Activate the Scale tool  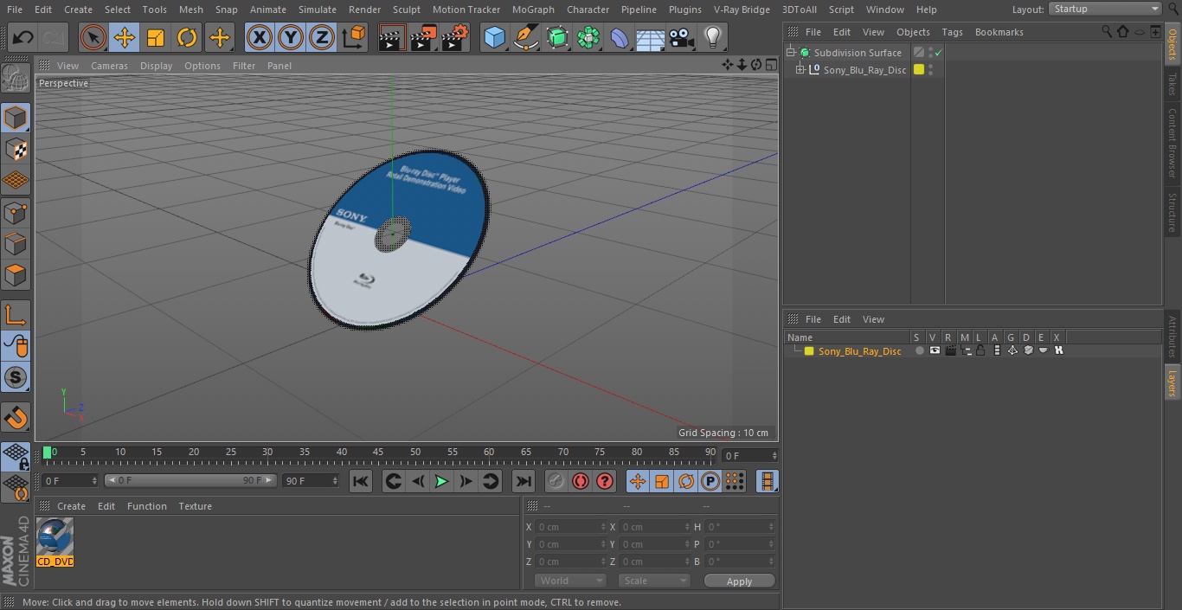[x=156, y=38]
